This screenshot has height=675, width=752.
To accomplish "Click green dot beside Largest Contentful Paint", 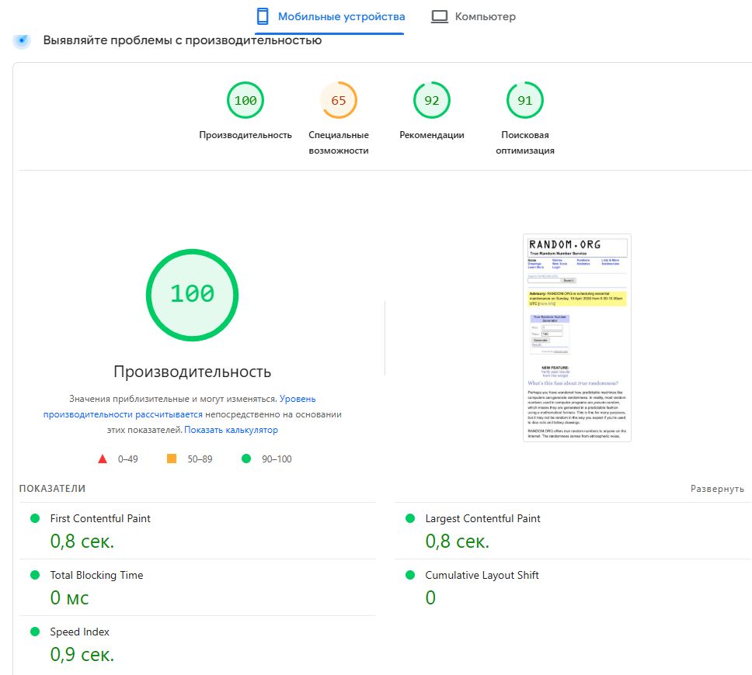I will [410, 518].
